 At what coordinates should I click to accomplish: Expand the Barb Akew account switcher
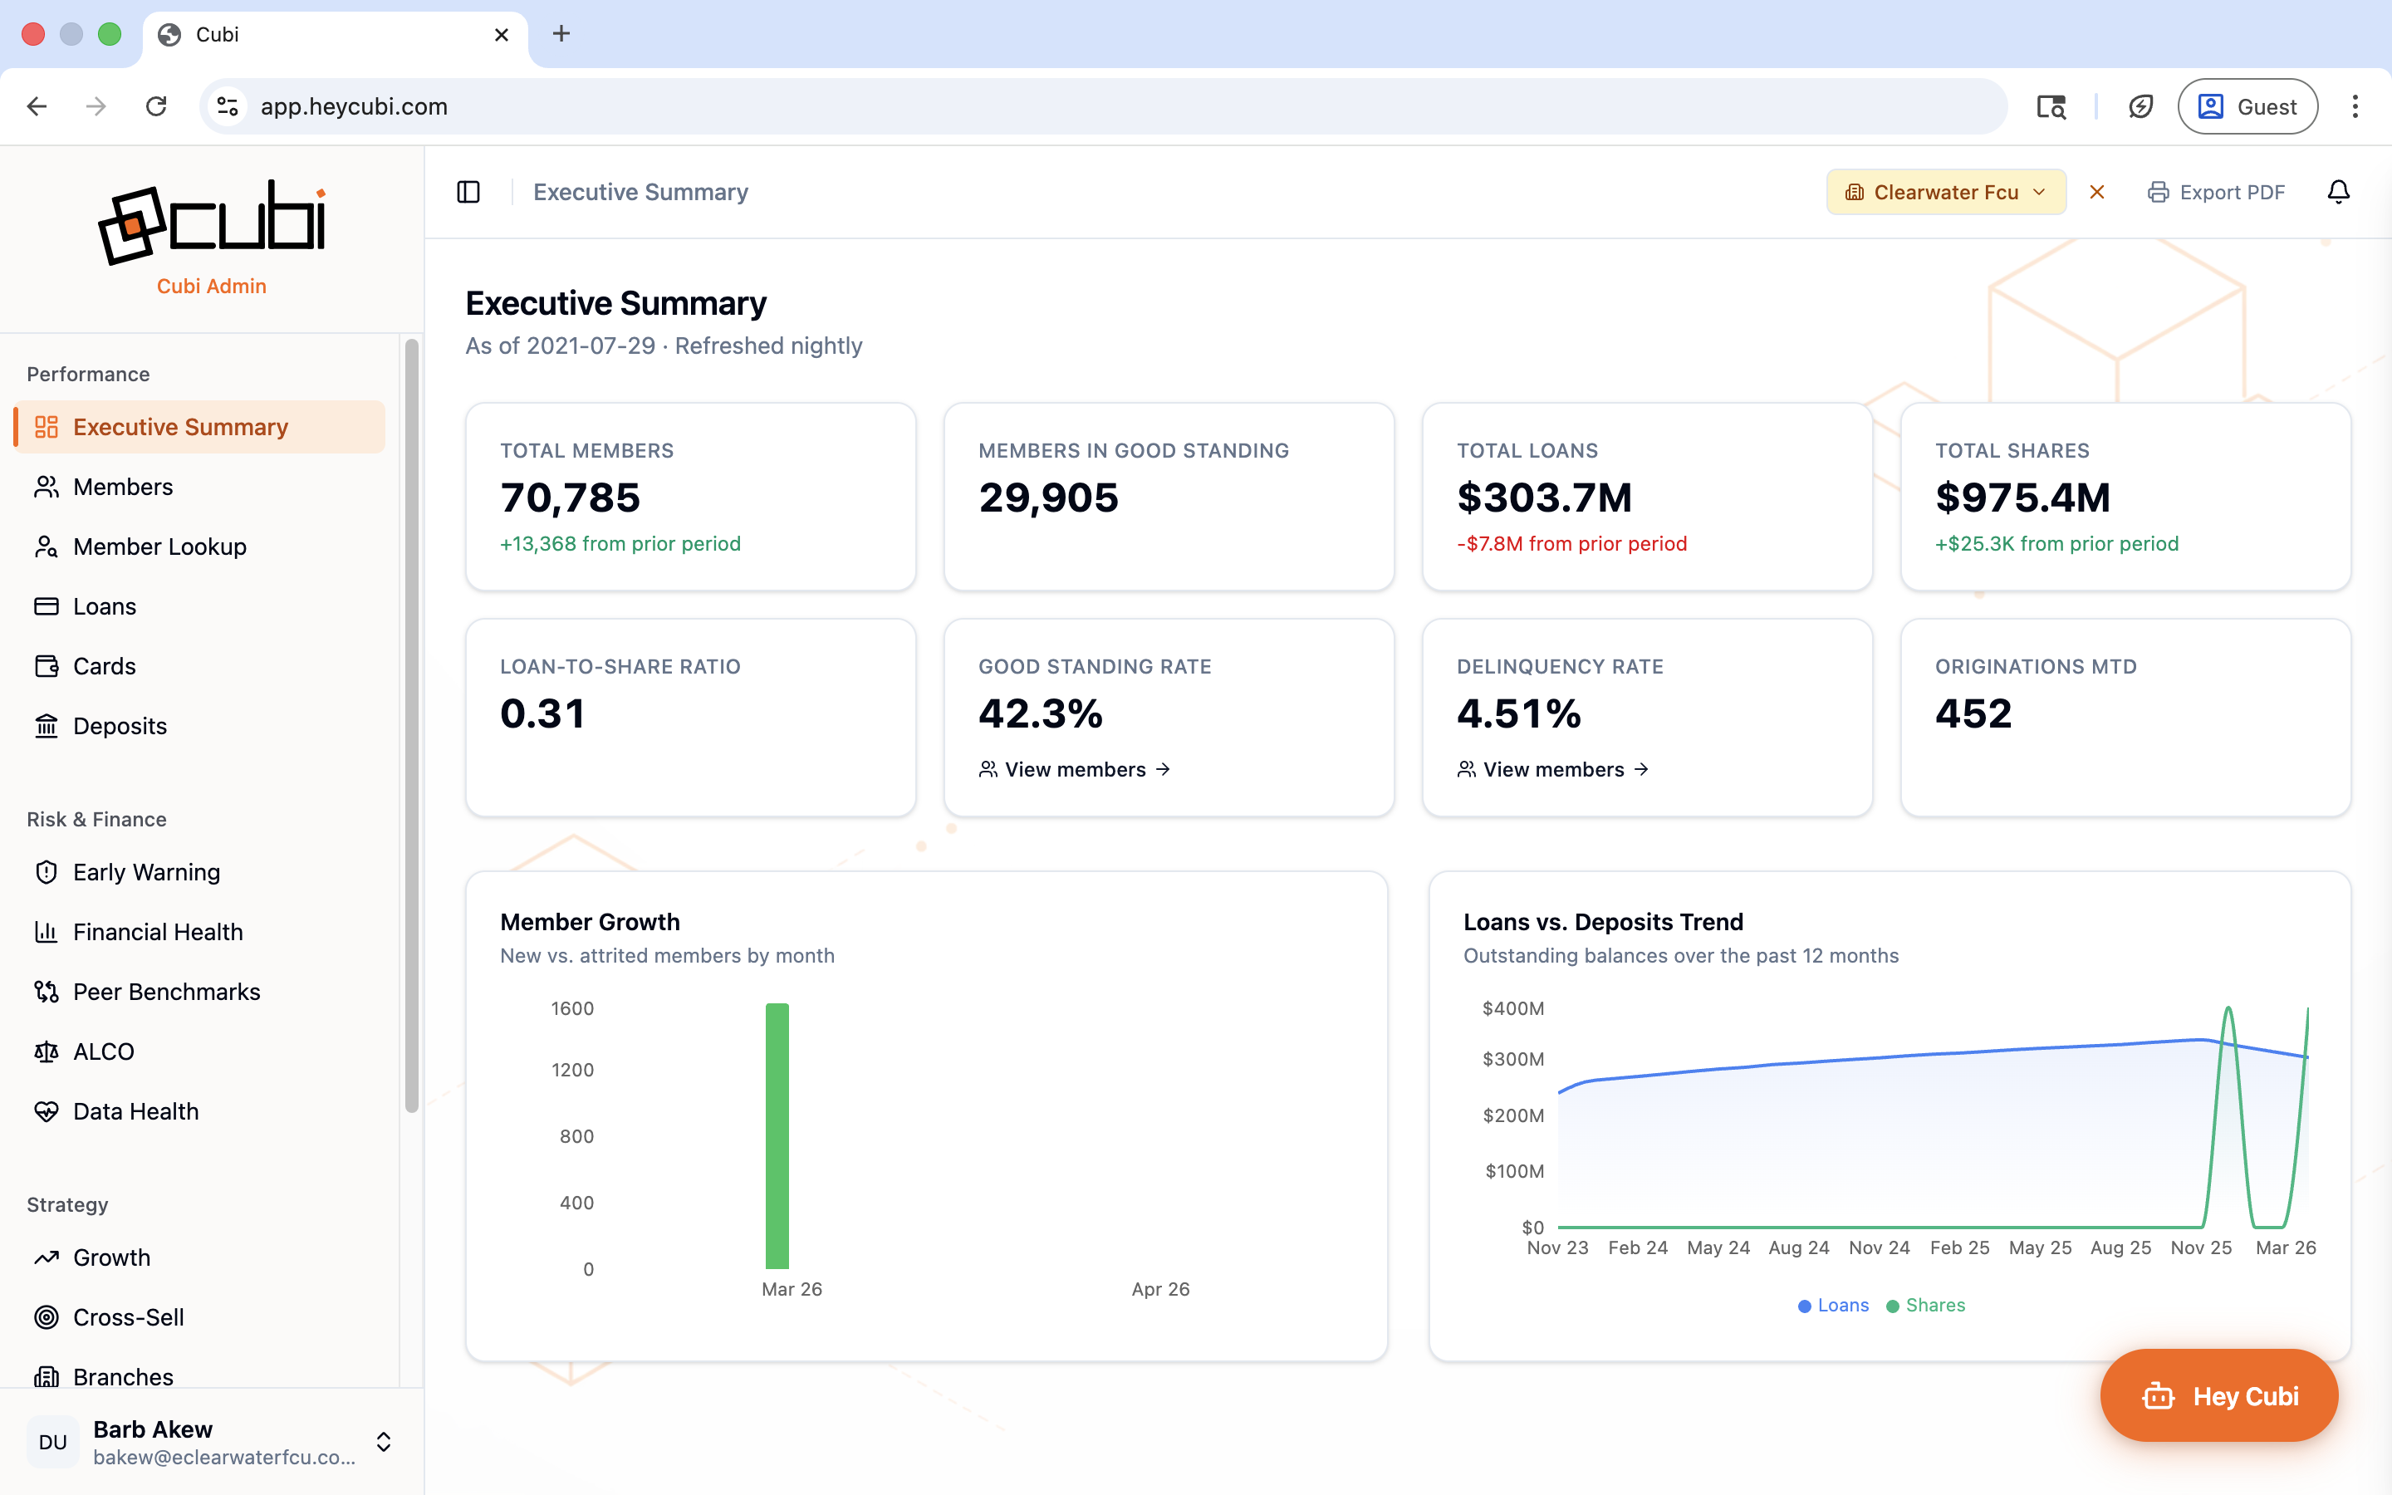pos(384,1442)
